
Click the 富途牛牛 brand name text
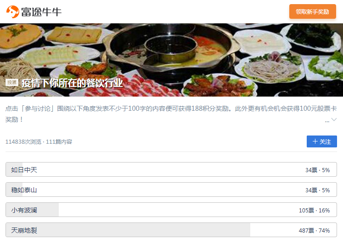click(x=41, y=12)
